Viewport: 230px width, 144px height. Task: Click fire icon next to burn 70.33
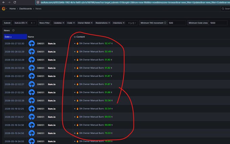[x=77, y=133]
